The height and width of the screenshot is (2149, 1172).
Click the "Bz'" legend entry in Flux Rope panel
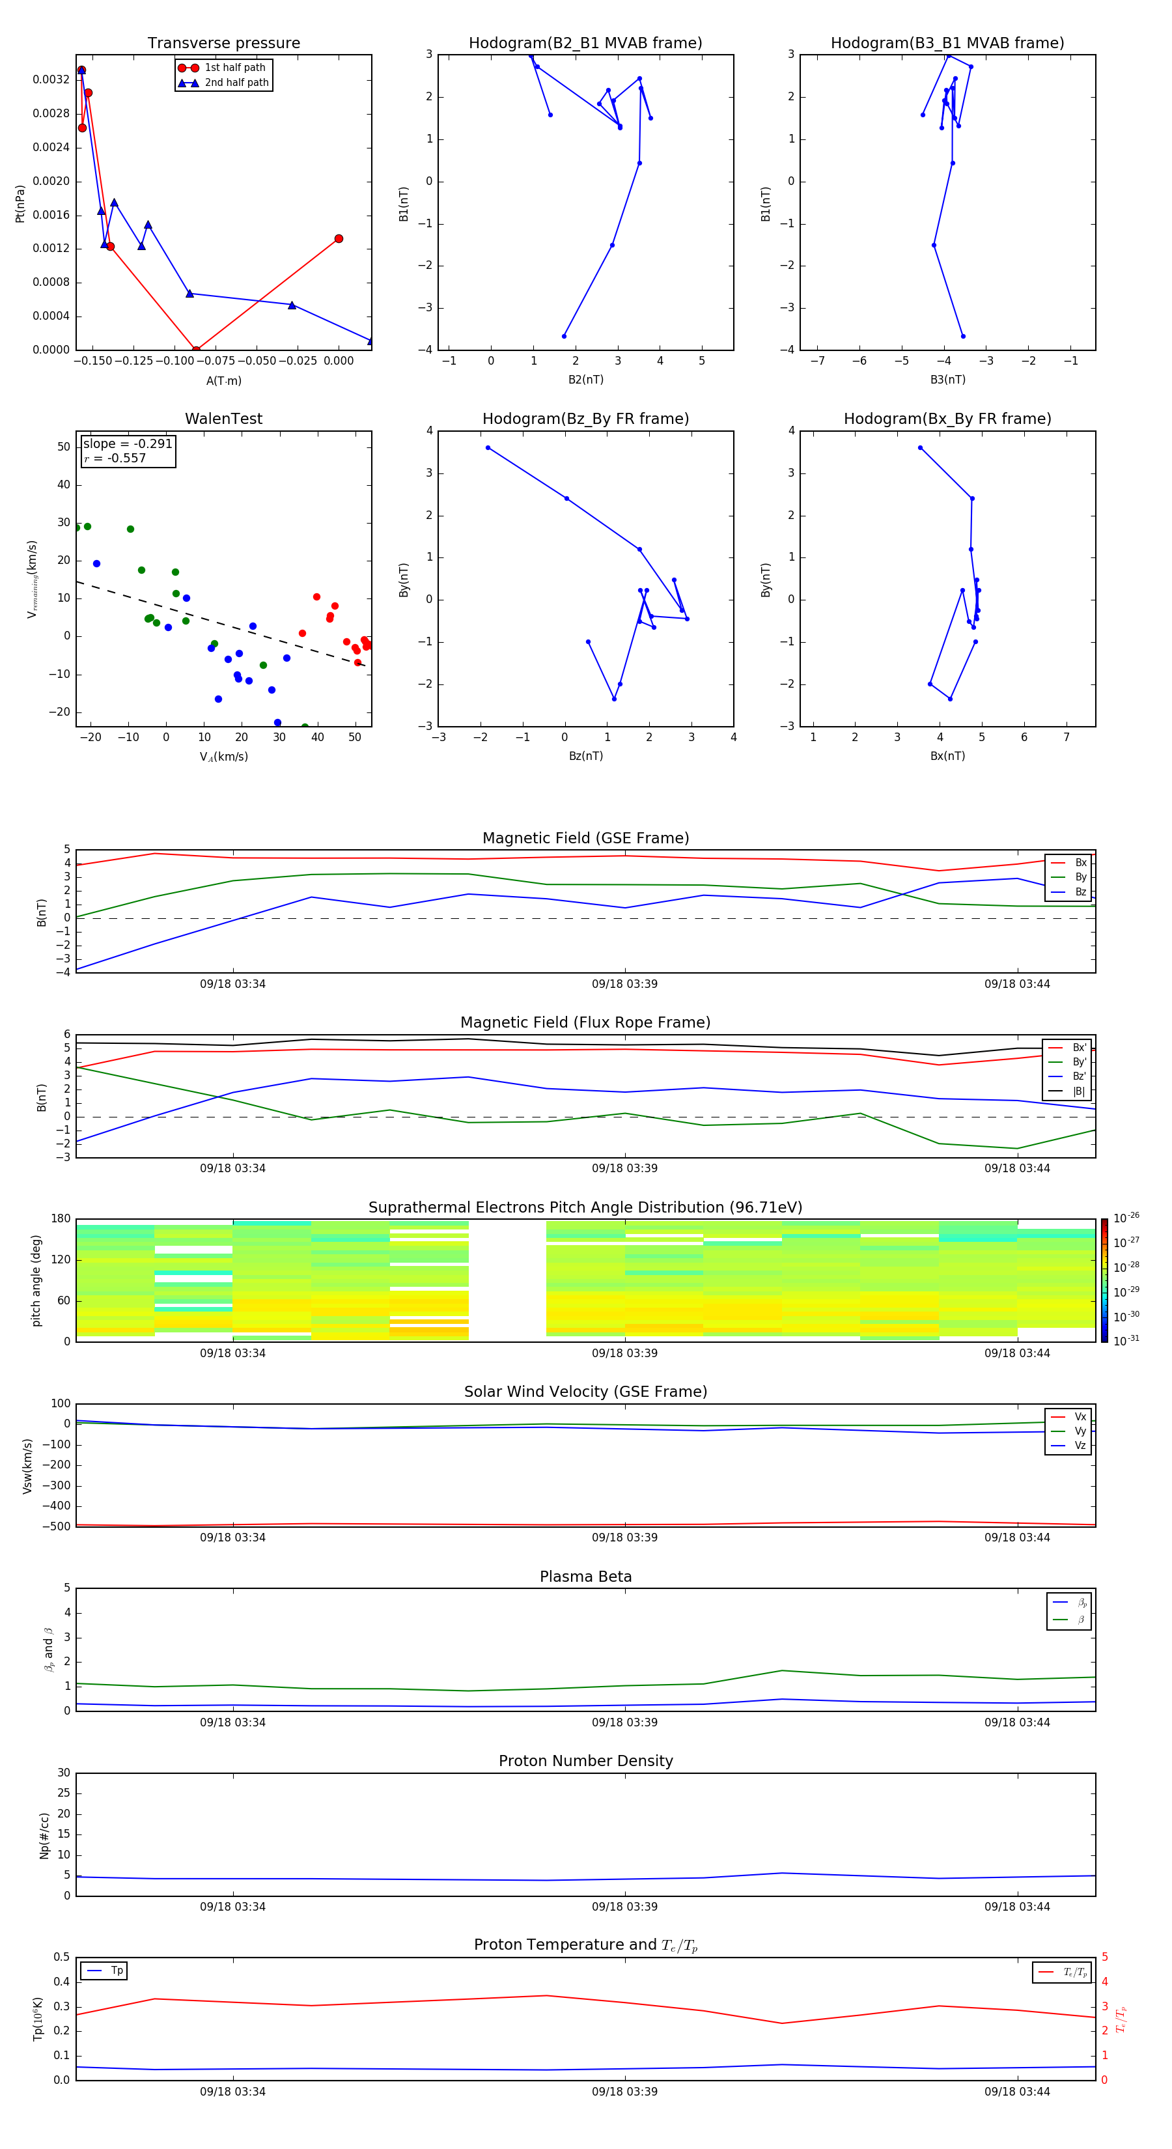pos(1067,1077)
